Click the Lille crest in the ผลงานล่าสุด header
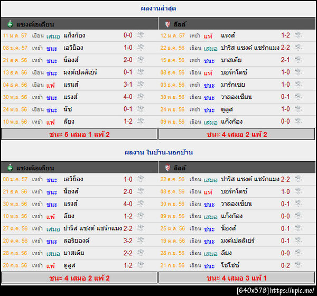317x296 pixels. tap(167, 24)
